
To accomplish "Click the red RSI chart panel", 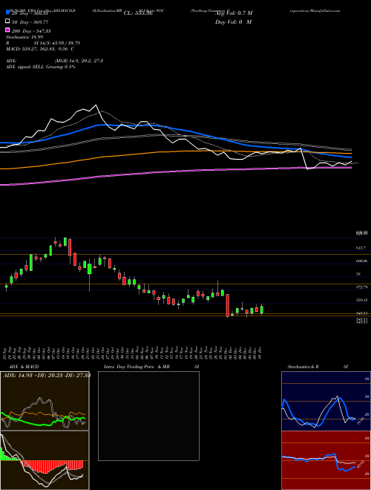I will (x=326, y=460).
